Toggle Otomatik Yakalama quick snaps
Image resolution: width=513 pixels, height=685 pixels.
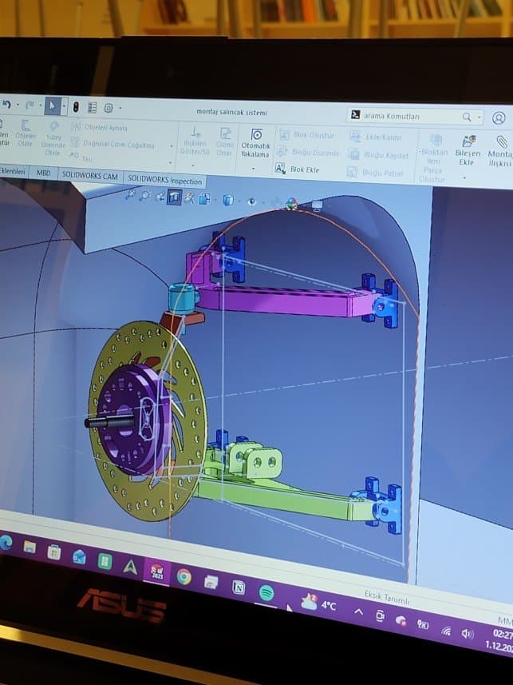point(255,143)
